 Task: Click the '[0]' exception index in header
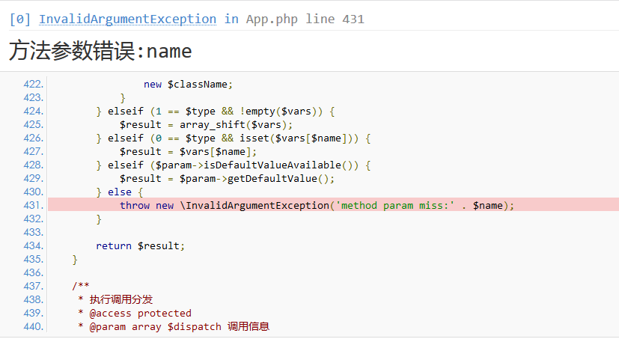20,19
